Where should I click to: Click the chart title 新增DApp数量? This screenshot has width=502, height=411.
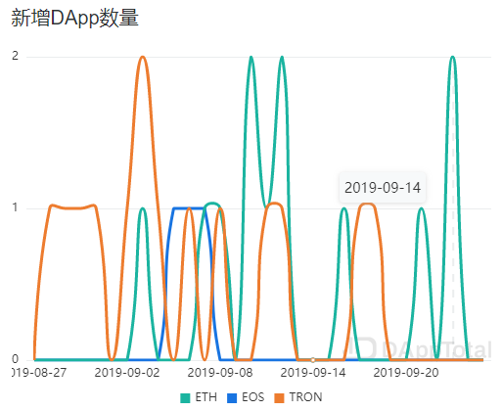point(75,18)
